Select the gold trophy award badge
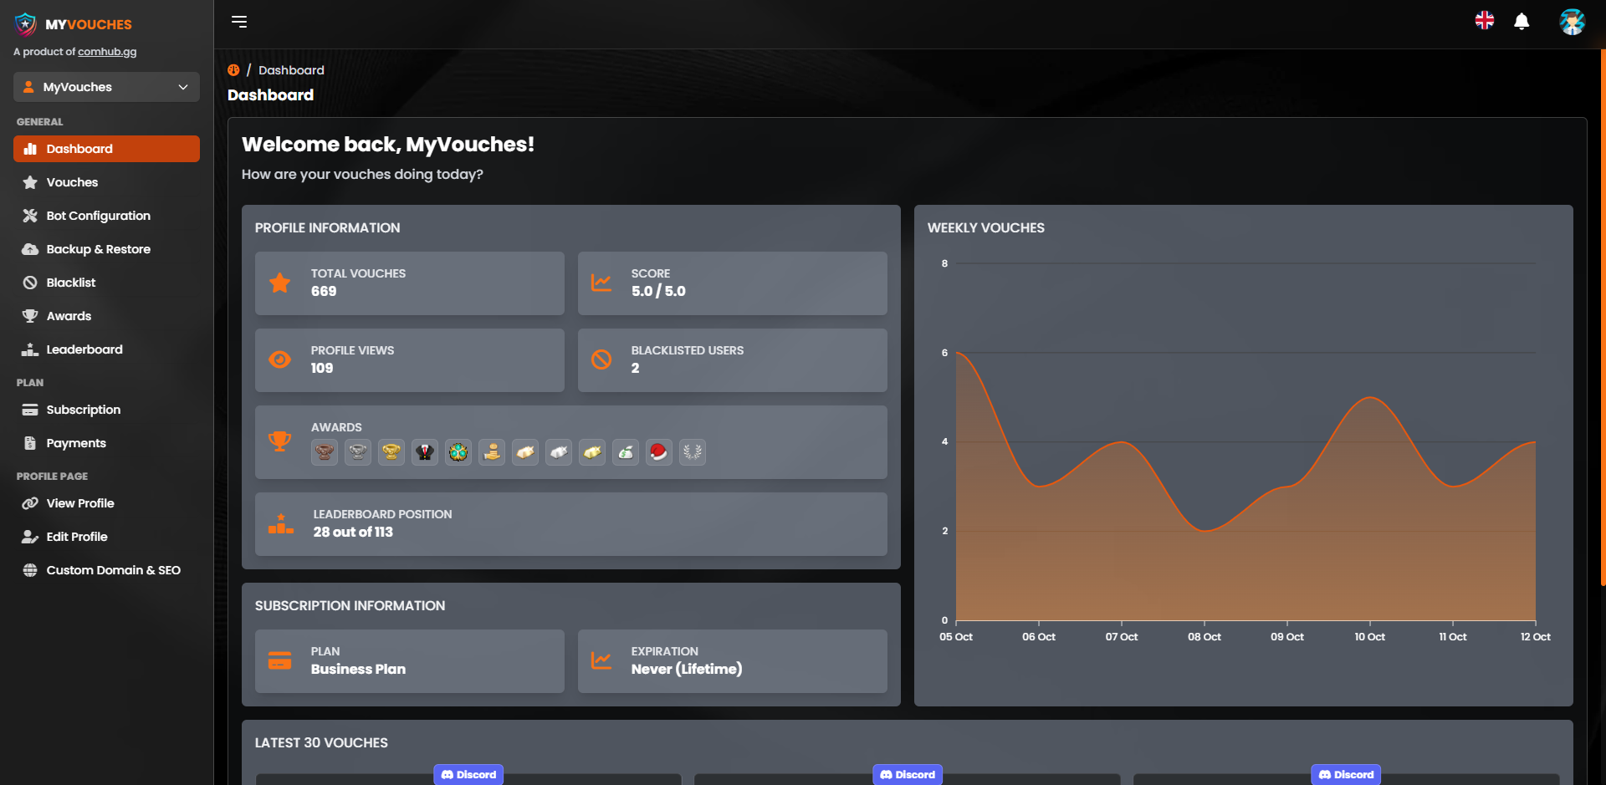The width and height of the screenshot is (1606, 785). 391,452
